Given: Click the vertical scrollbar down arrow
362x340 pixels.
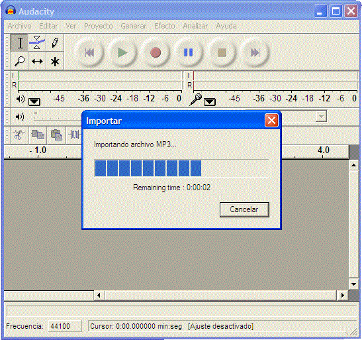Looking at the screenshot, I should pyautogui.click(x=353, y=284).
